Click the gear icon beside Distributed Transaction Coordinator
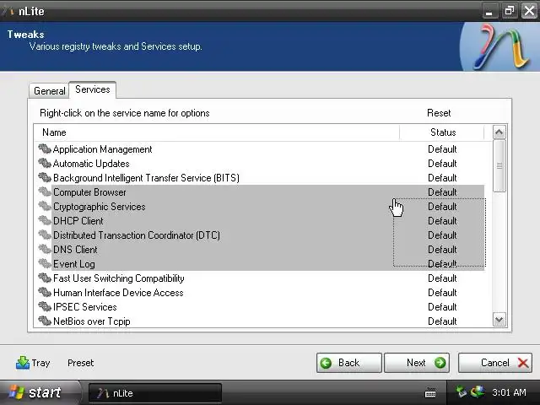The image size is (540, 405). pyautogui.click(x=45, y=235)
